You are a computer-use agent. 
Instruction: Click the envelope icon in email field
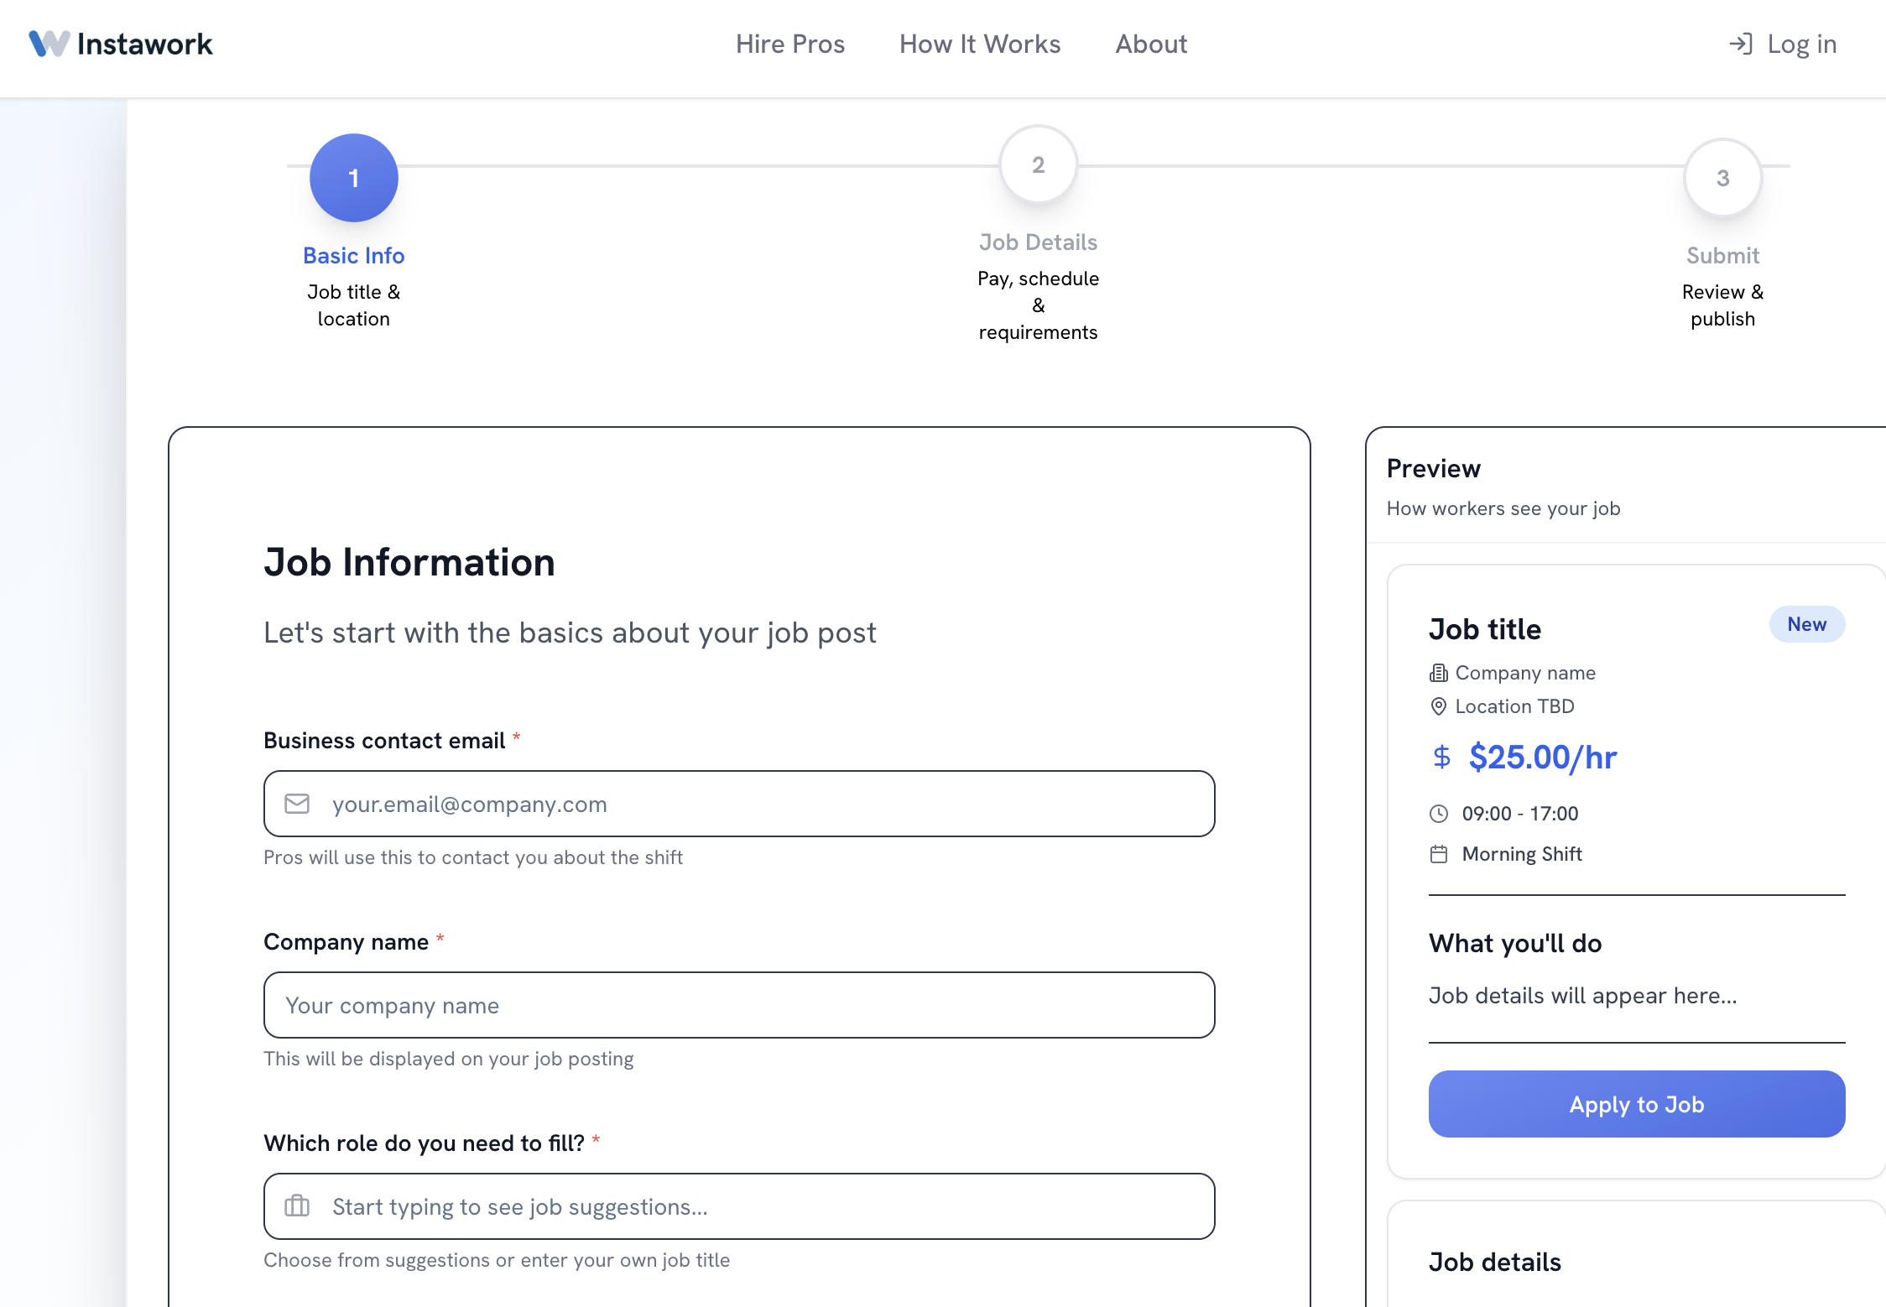pos(297,804)
